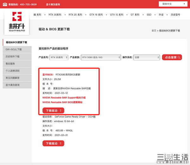Open the GTX 16 系列 nav menu
Viewport: 190px width, 165px height.
click(96, 15)
